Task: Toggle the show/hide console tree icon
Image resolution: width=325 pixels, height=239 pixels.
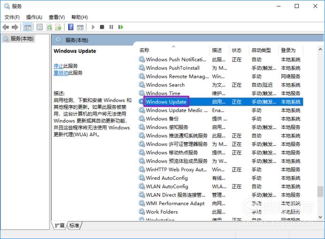Action: (27, 27)
